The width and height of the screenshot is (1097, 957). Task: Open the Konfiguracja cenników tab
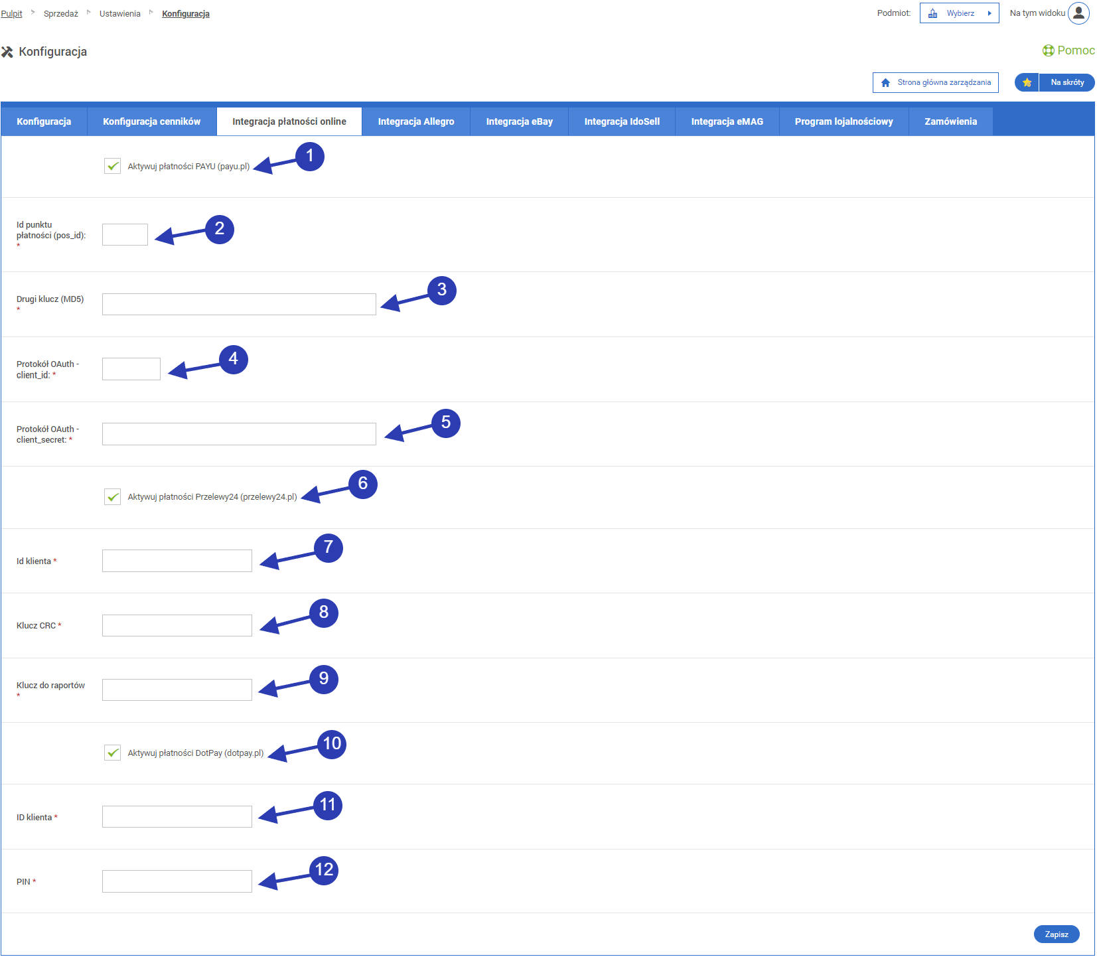click(x=151, y=121)
